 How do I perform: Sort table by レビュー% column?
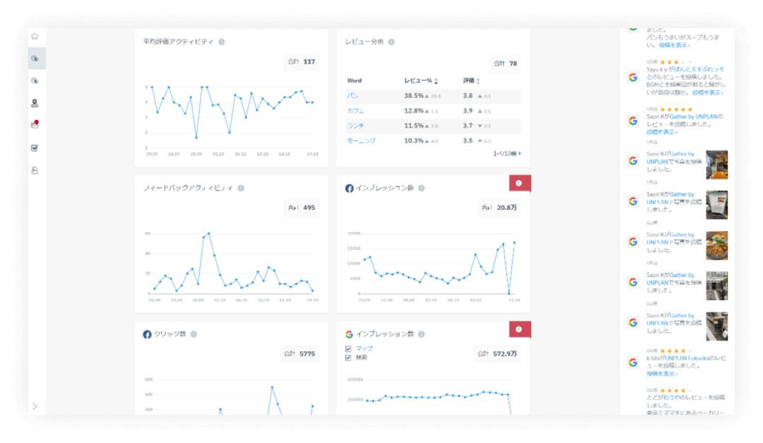tap(436, 81)
